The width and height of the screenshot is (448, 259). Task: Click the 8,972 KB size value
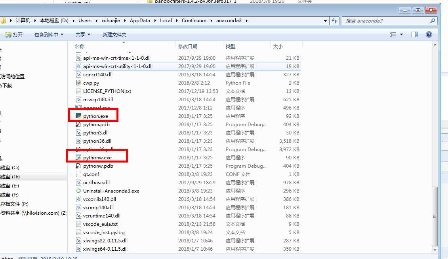(x=289, y=149)
